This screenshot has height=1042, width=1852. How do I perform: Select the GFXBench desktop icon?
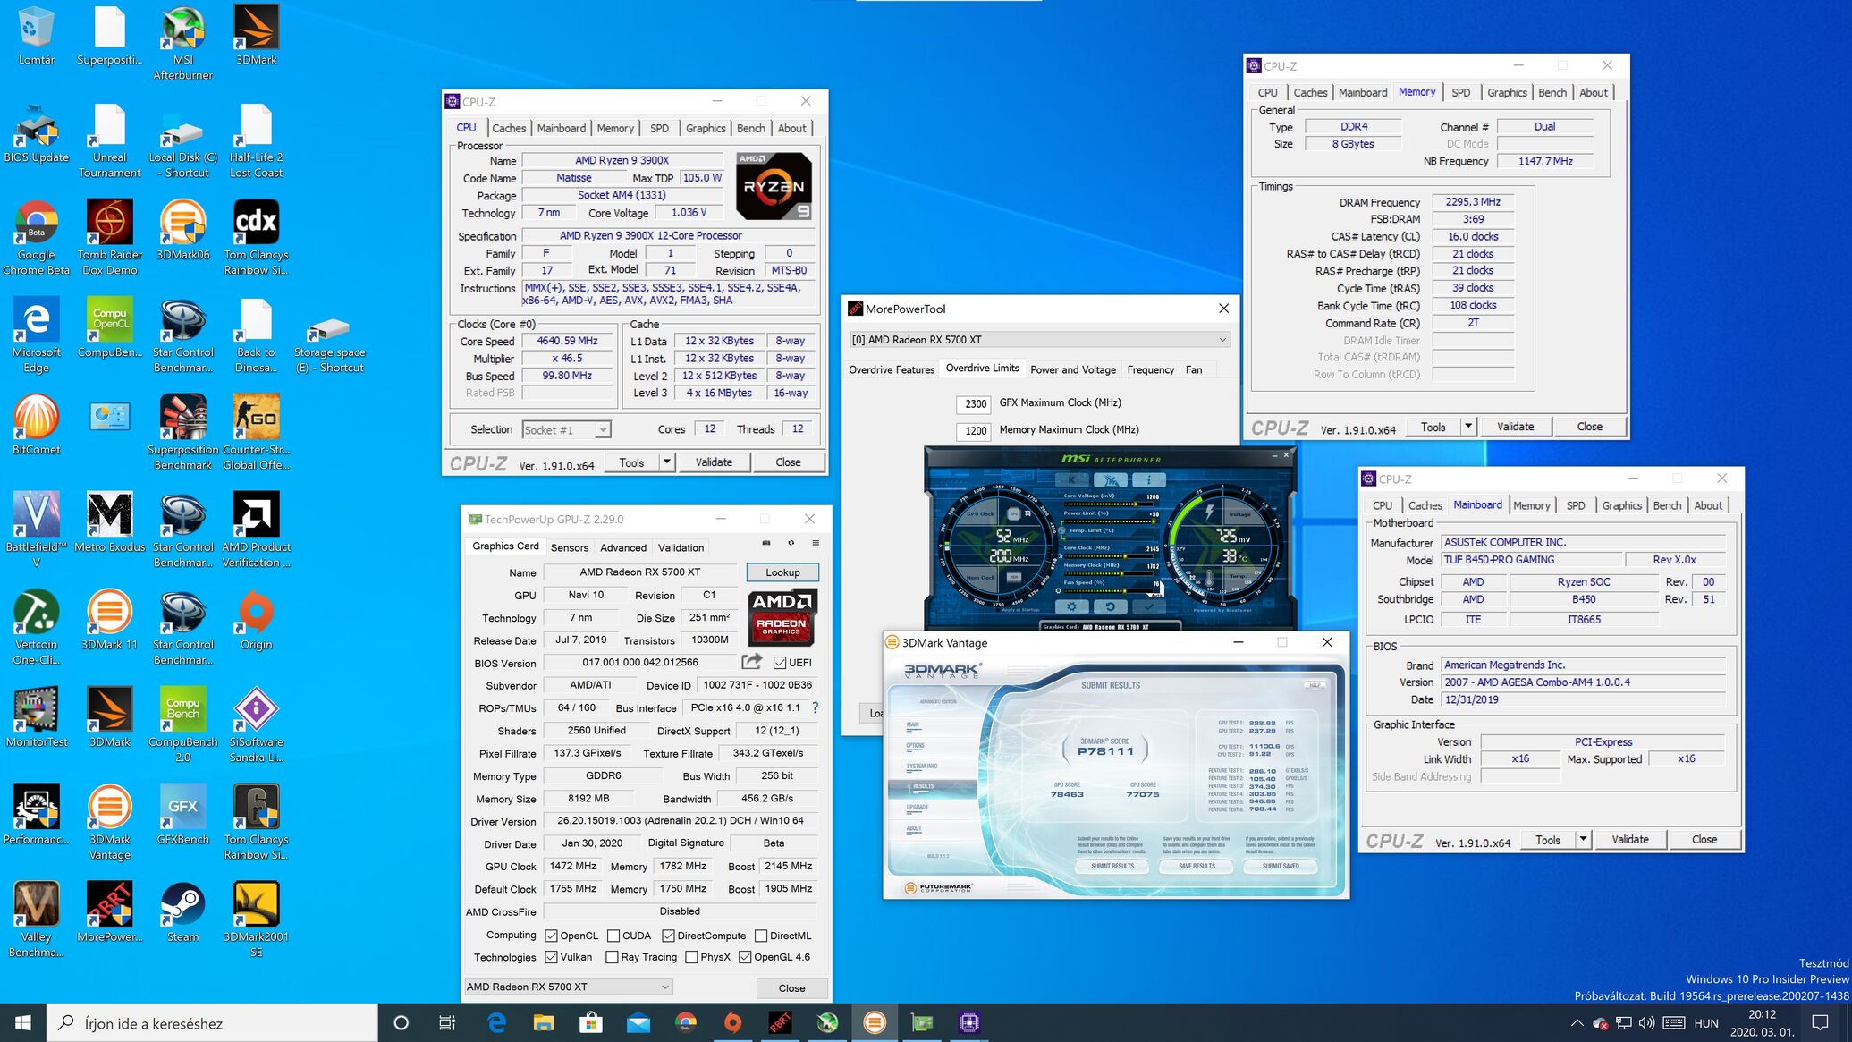[x=182, y=814]
